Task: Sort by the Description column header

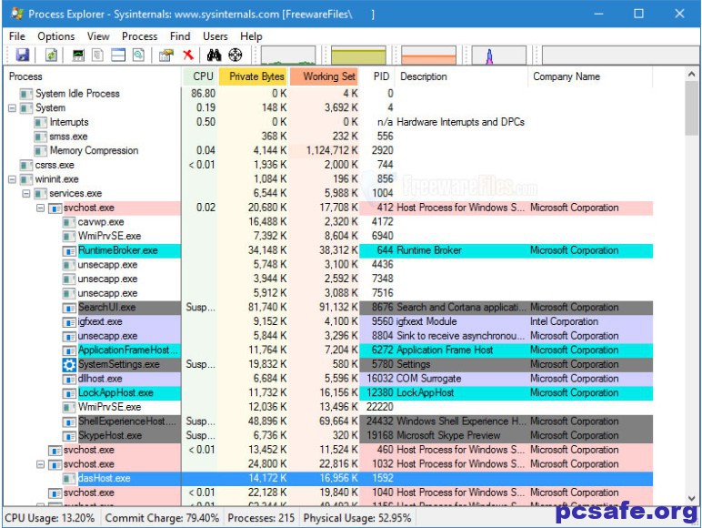Action: coord(462,76)
